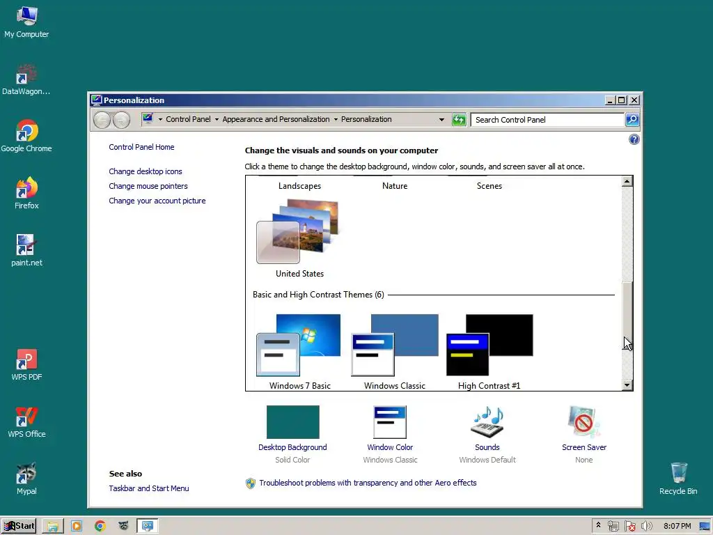The image size is (713, 535).
Task: Select the Firefox desktop icon
Action: point(26,194)
